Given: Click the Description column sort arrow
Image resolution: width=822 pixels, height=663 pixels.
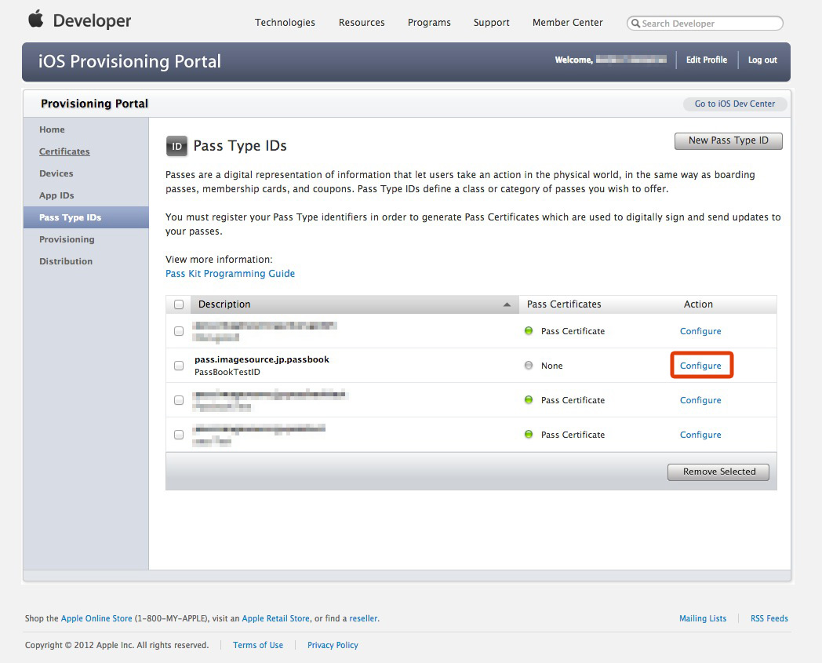Looking at the screenshot, I should [507, 304].
